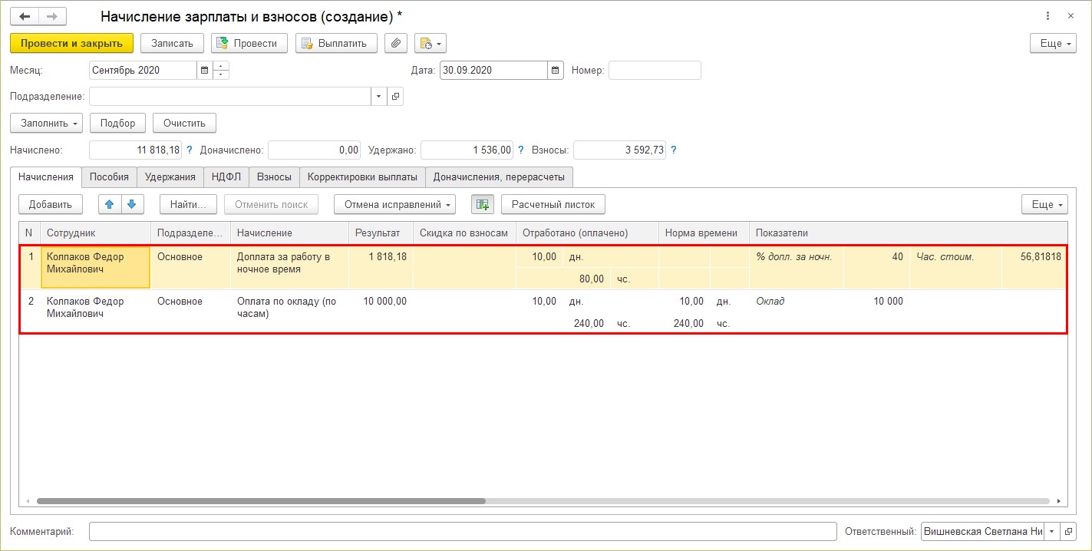Image resolution: width=1092 pixels, height=551 pixels.
Task: Switch to the Пособия tab
Action: click(x=109, y=177)
